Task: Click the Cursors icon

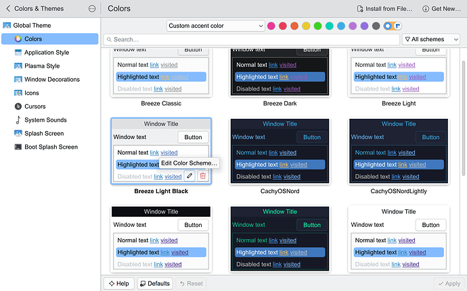Action: point(18,107)
